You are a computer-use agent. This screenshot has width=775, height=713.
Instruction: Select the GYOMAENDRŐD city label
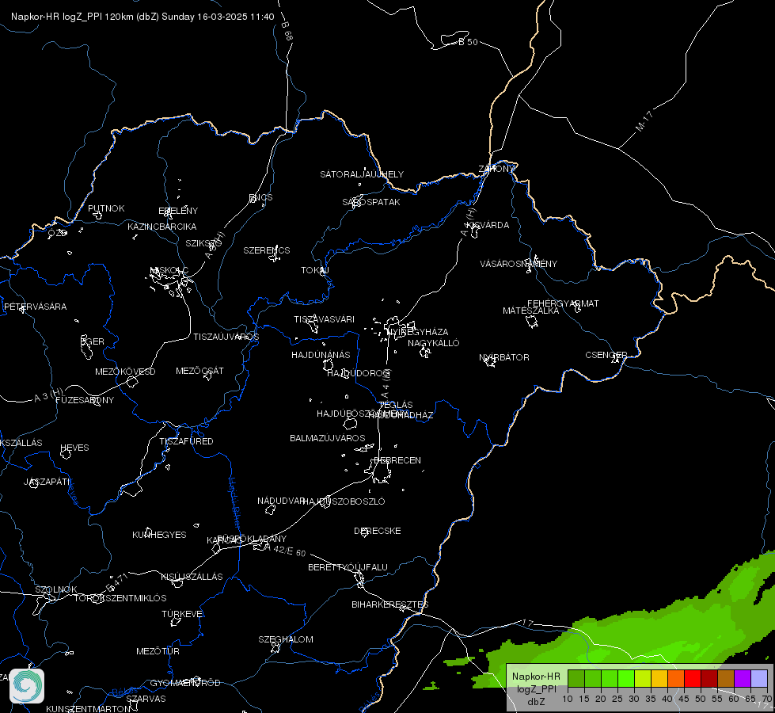click(x=185, y=683)
